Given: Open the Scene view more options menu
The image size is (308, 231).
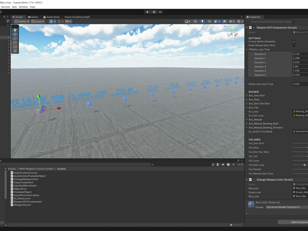Looking at the screenshot, I should click(242, 17).
